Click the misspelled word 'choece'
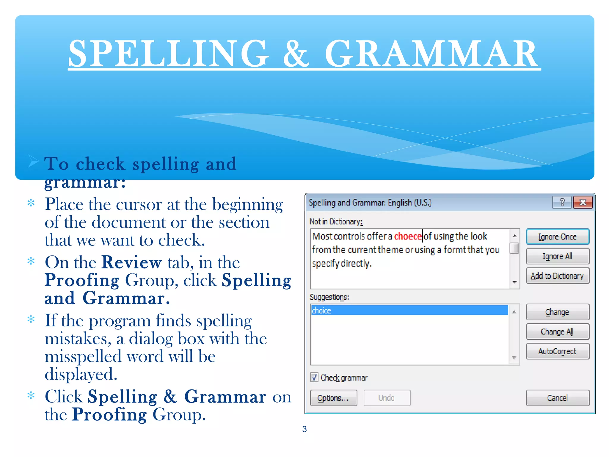This screenshot has height=457, width=609. (408, 236)
